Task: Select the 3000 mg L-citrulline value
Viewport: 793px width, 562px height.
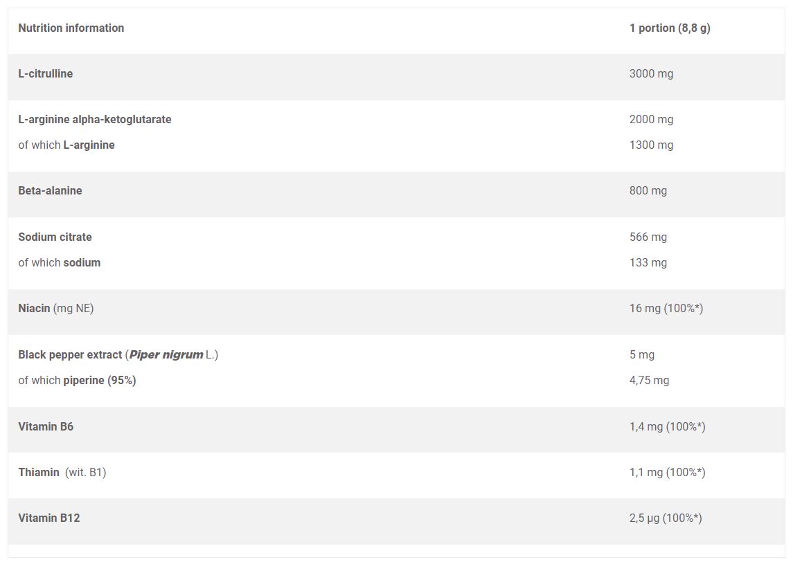Action: [651, 74]
